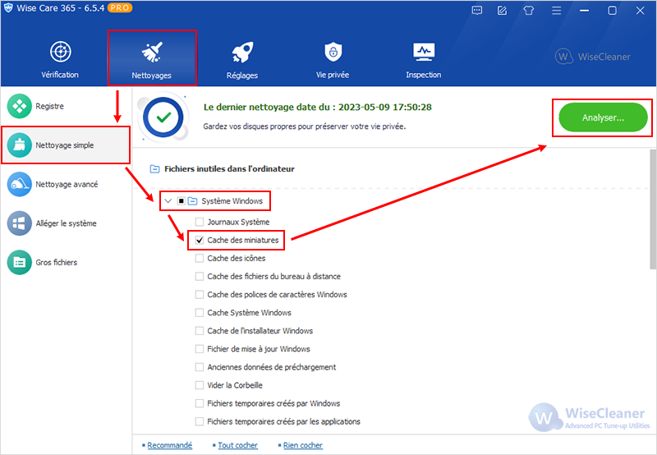657x455 pixels.
Task: Check Fichier de mise à jour Windows
Action: coord(200,349)
